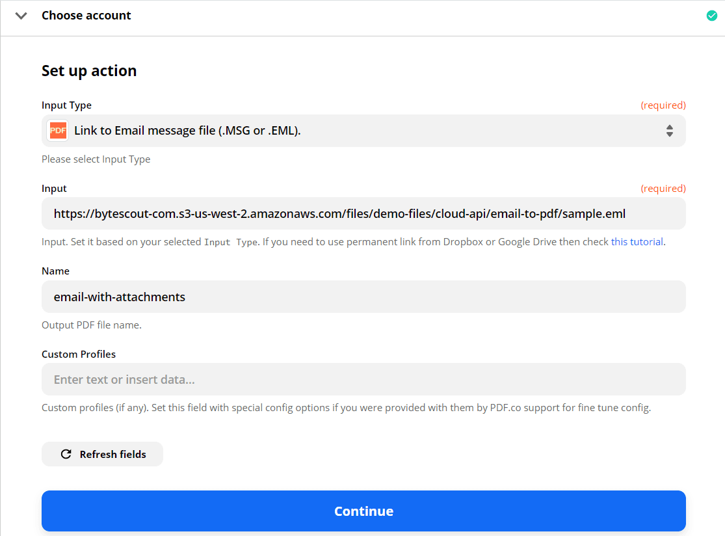Screen dimensions: 725x536
Task: Click the circular arrow icon beside Refresh fields
Action: point(66,453)
